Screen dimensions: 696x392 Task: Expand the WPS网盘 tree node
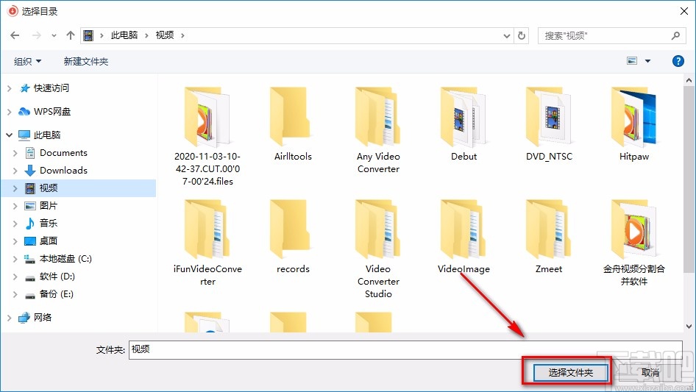tap(10, 112)
